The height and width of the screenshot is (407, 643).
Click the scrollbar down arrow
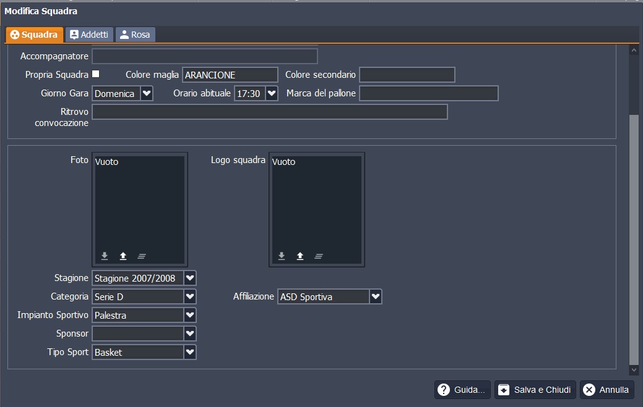coord(633,370)
